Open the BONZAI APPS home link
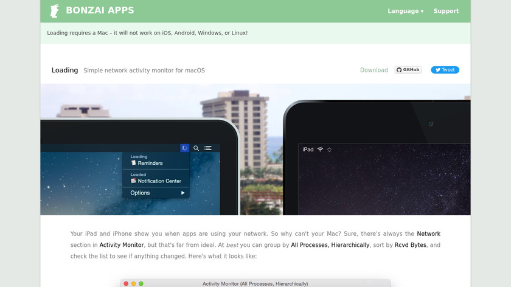Image resolution: width=511 pixels, height=287 pixels. pos(100,10)
